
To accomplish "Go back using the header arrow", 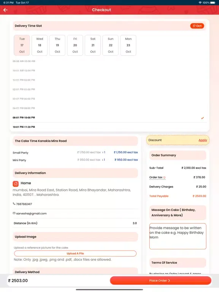I will tap(5, 10).
